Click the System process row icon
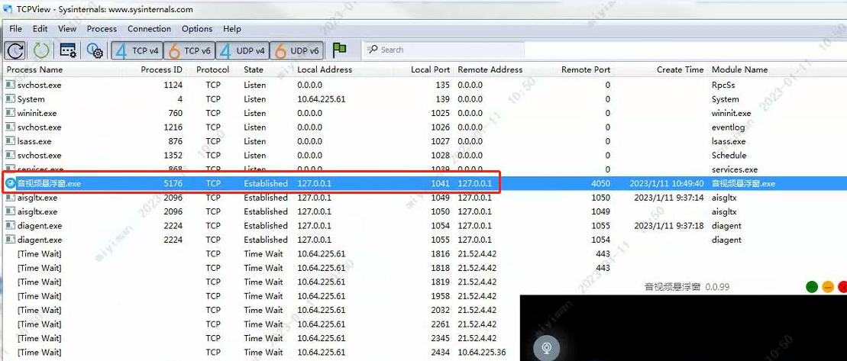The width and height of the screenshot is (847, 361). pos(10,98)
